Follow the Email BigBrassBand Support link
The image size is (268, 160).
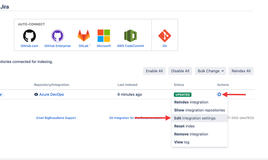pyautogui.click(x=56, y=118)
